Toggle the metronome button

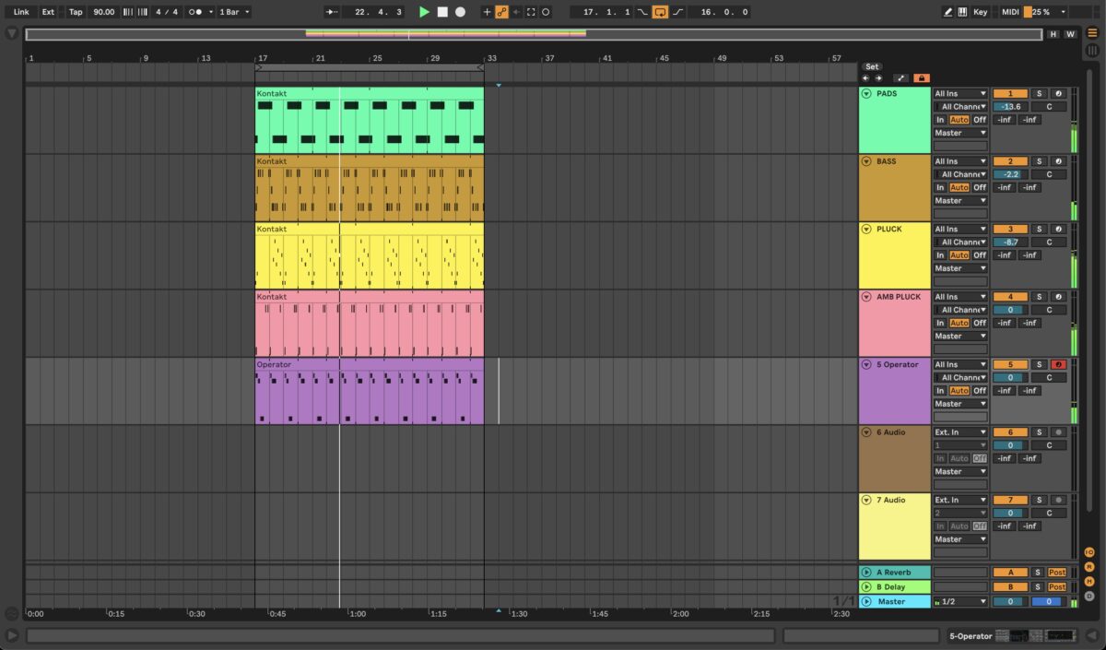click(195, 12)
